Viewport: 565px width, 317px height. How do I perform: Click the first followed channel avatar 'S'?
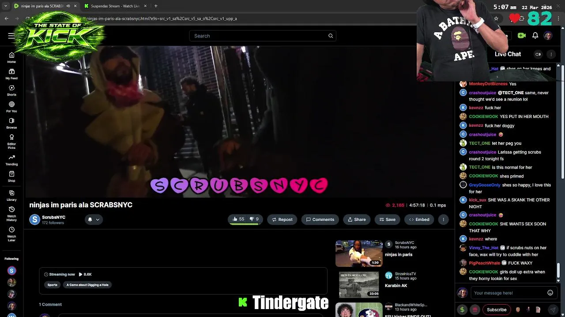pos(11,271)
